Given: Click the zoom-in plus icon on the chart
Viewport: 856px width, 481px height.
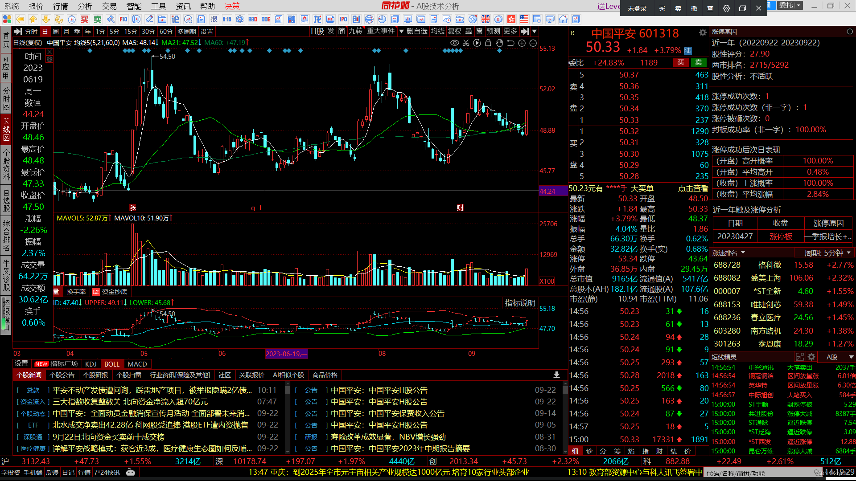Looking at the screenshot, I should (522, 43).
